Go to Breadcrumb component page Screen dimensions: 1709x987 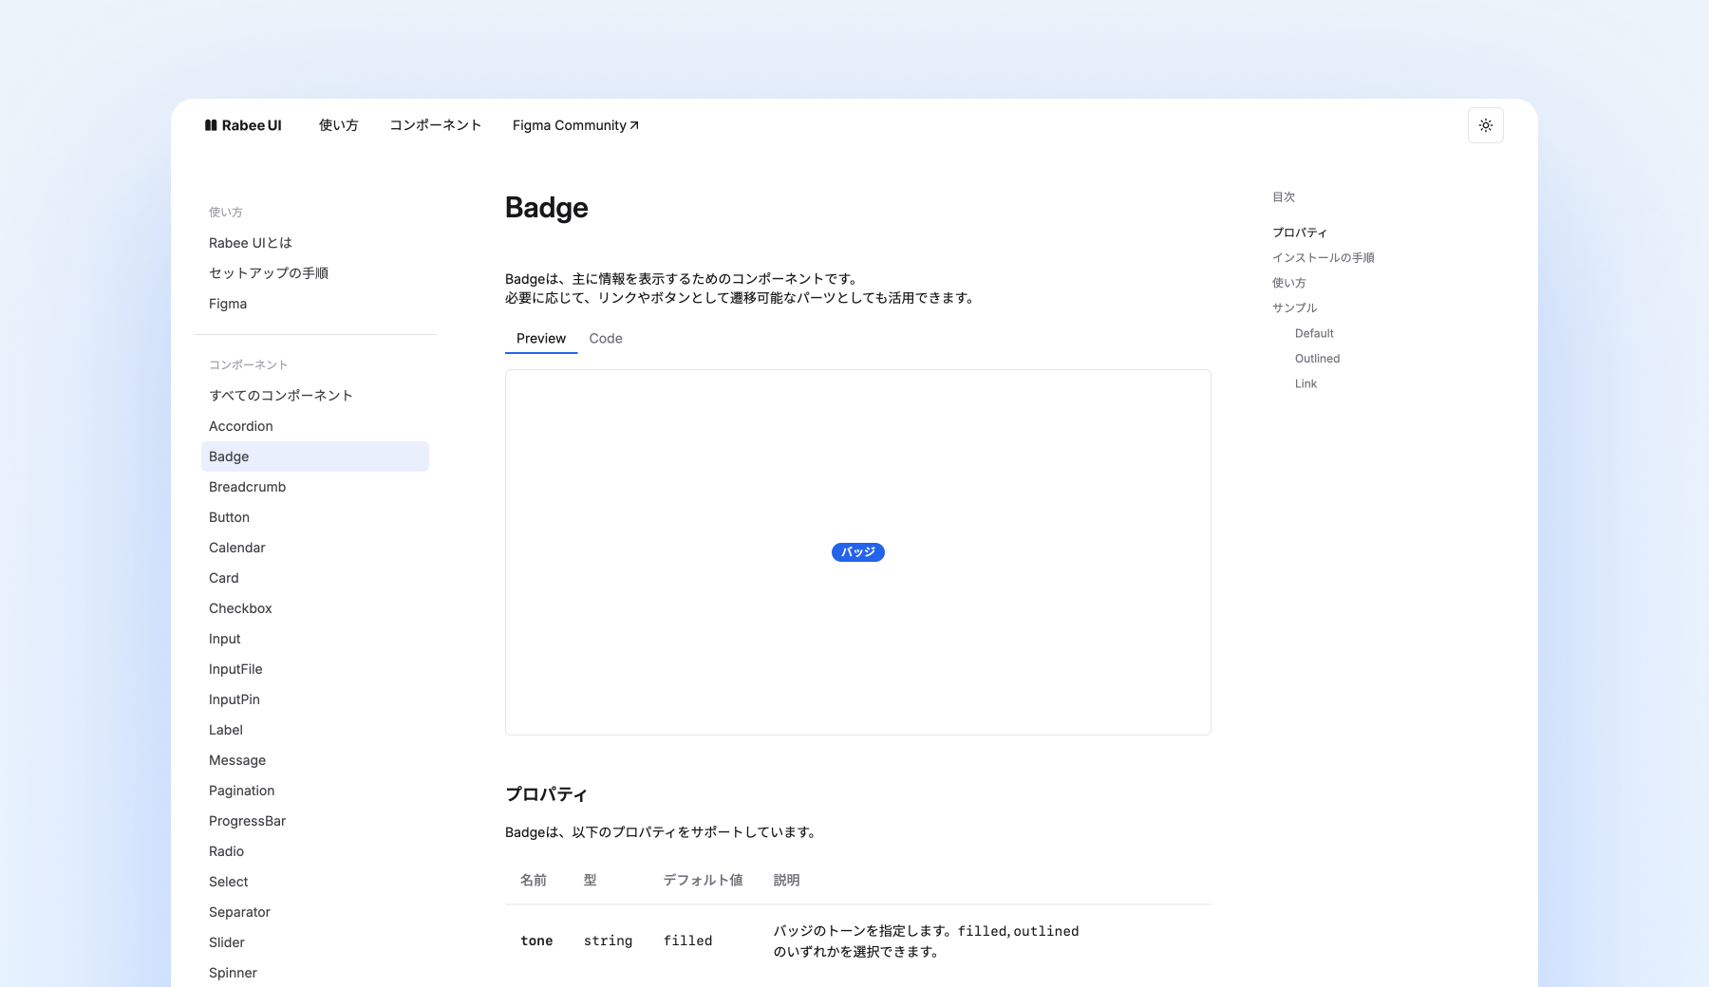pos(247,487)
